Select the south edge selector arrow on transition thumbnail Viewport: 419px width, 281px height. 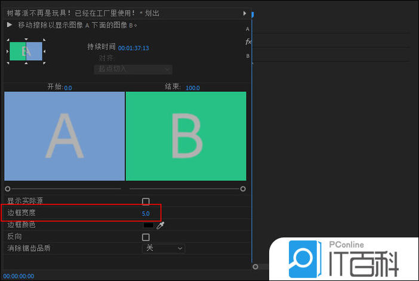[x=26, y=63]
